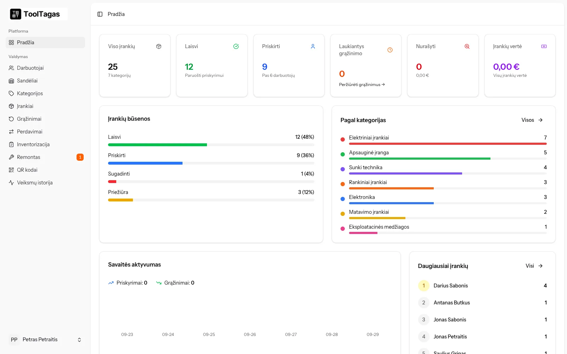
Task: Click the Nurašyti search-x icon
Action: pos(467,46)
